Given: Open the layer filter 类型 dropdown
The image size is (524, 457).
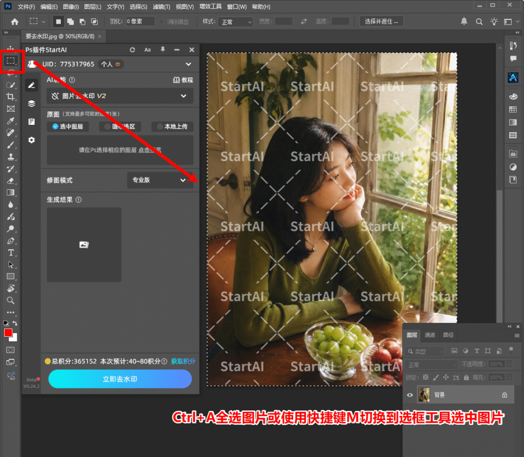Looking at the screenshot, I should [425, 352].
